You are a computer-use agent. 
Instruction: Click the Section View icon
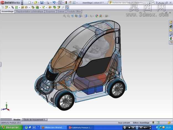pyautogui.click(x=76, y=16)
